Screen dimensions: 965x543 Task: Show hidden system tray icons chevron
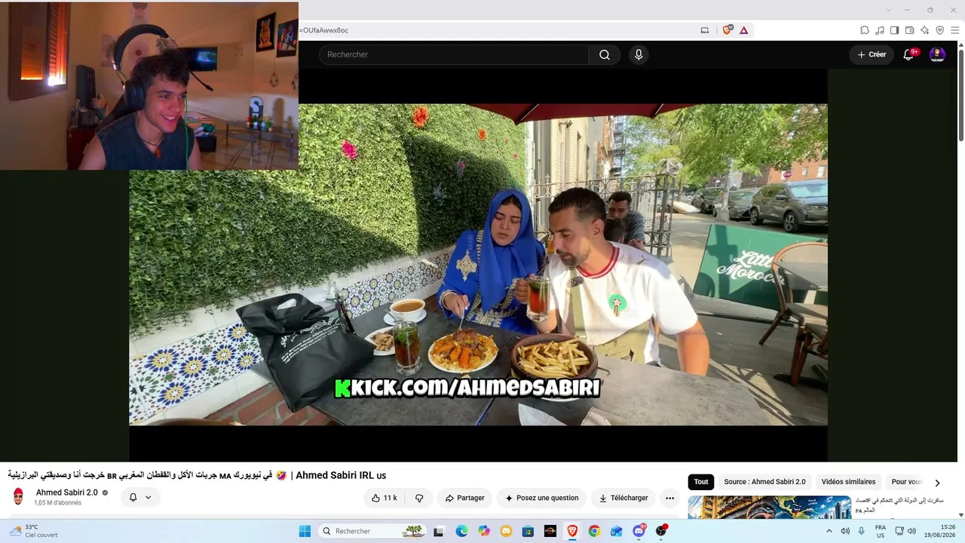829,531
